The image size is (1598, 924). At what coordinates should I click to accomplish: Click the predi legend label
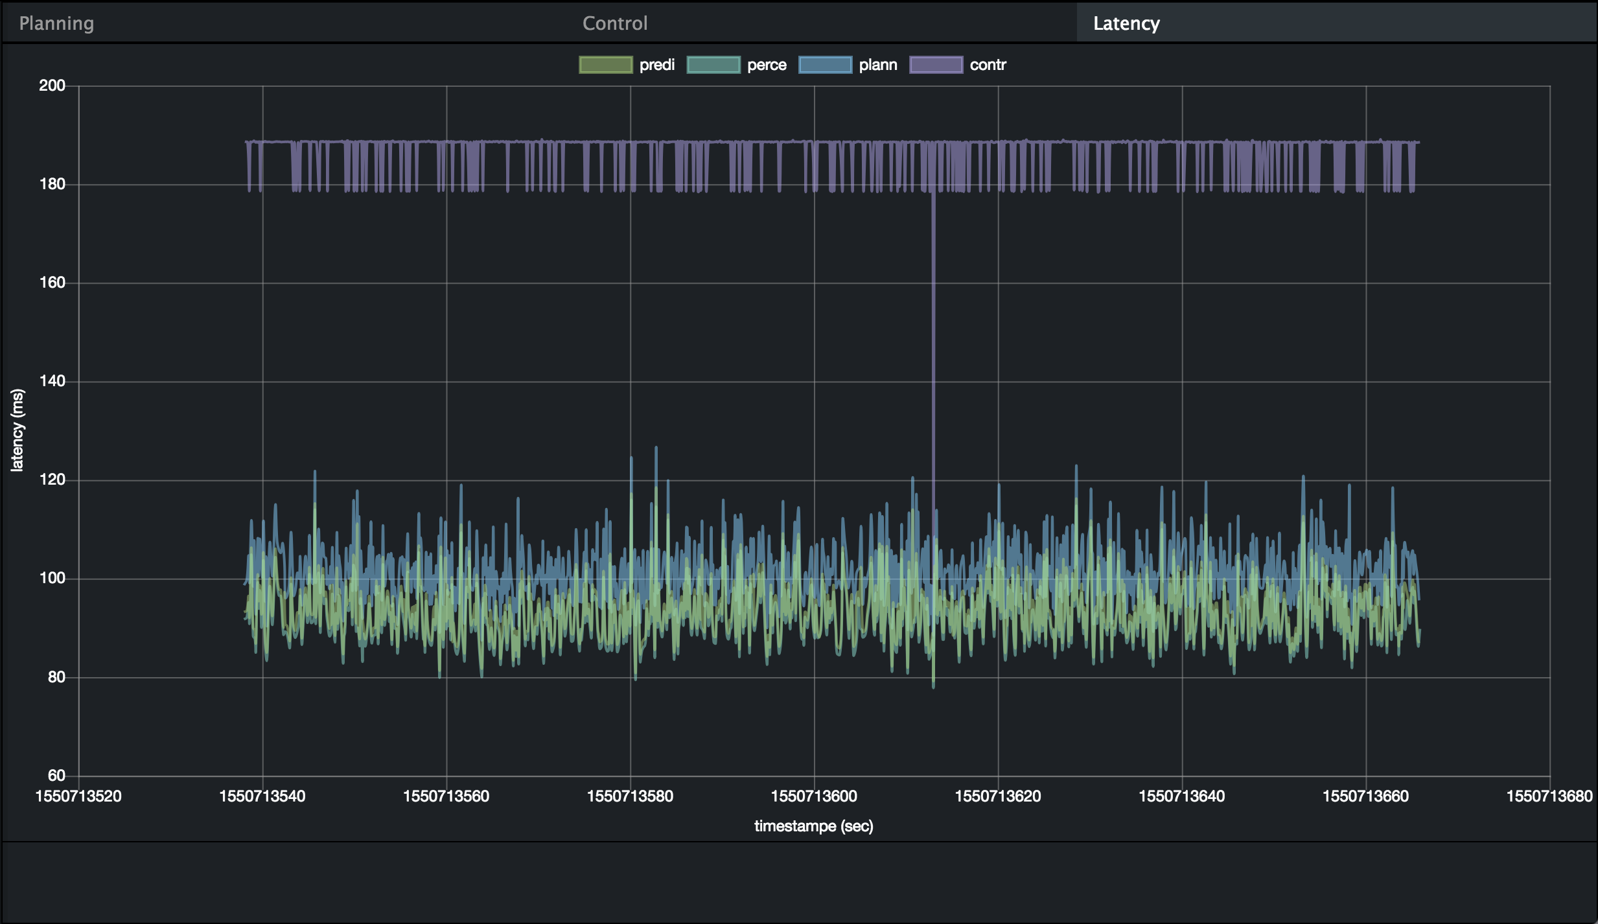click(x=657, y=65)
